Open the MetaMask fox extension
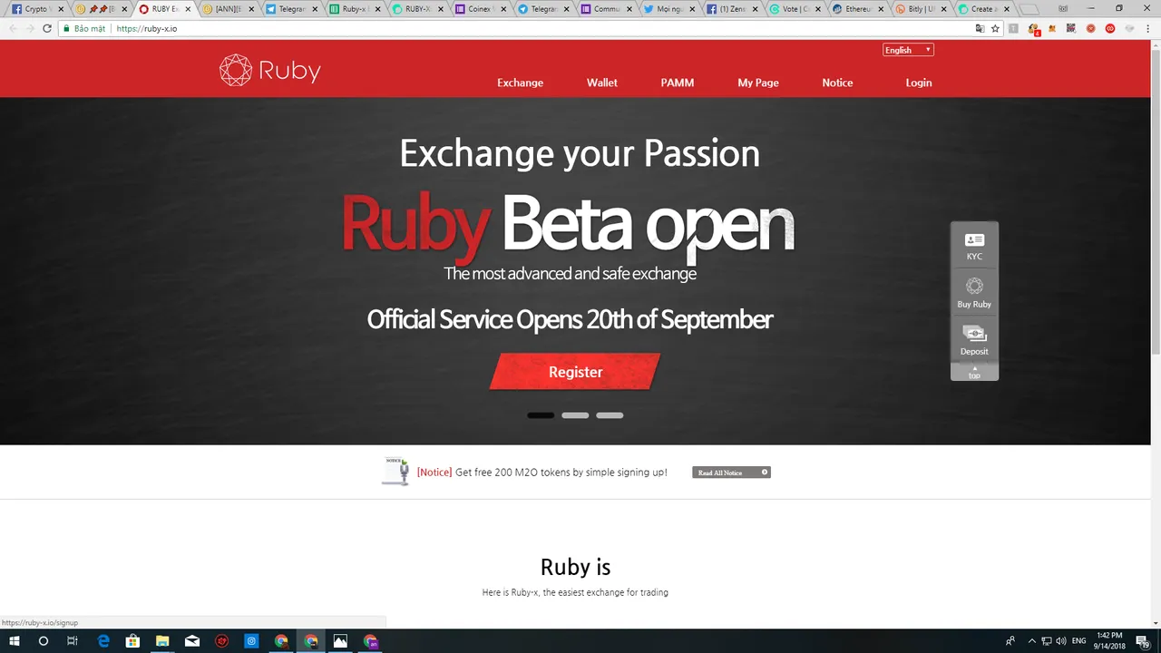1161x653 pixels. tap(1052, 28)
